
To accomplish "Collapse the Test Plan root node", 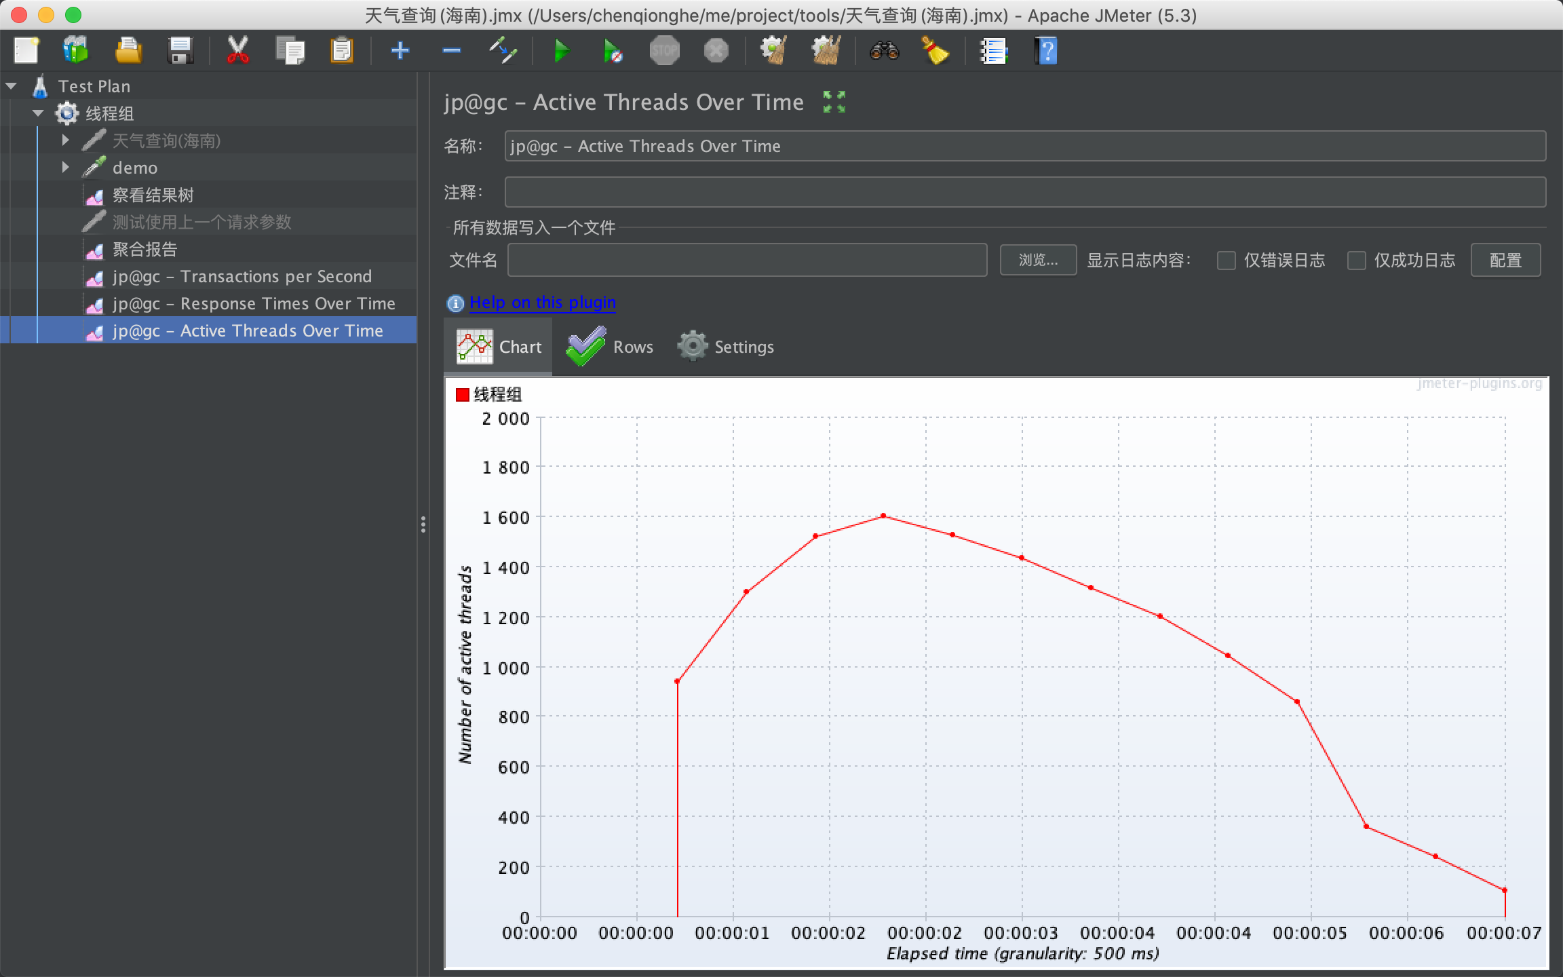I will click(x=11, y=86).
